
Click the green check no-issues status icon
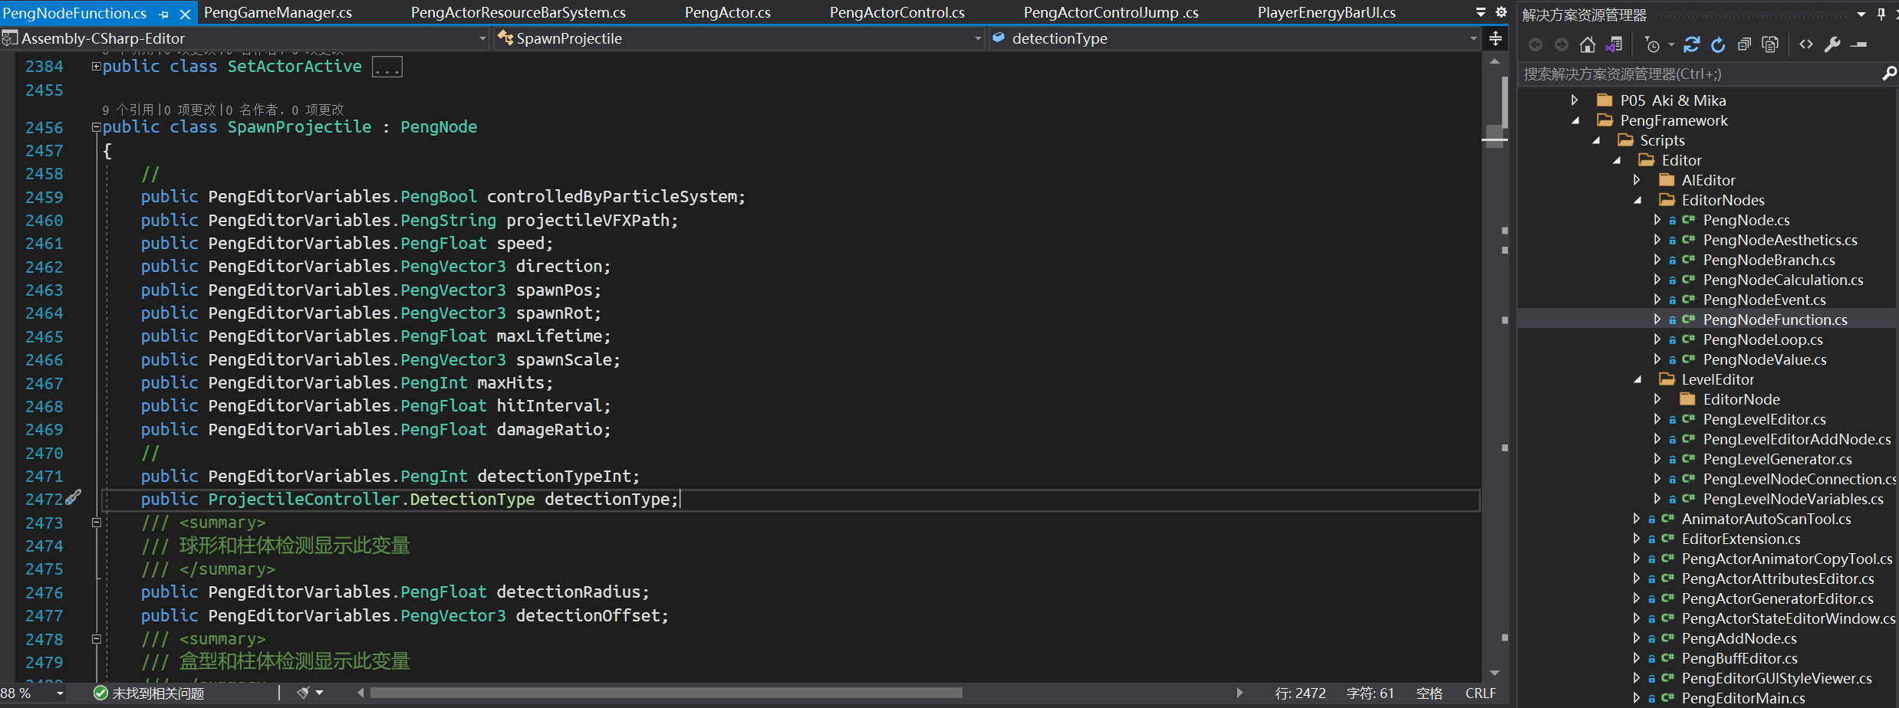pos(100,693)
